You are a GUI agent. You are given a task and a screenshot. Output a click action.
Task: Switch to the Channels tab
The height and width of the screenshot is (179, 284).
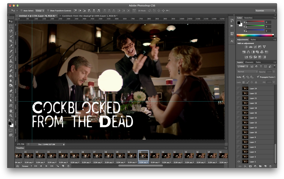249,62
